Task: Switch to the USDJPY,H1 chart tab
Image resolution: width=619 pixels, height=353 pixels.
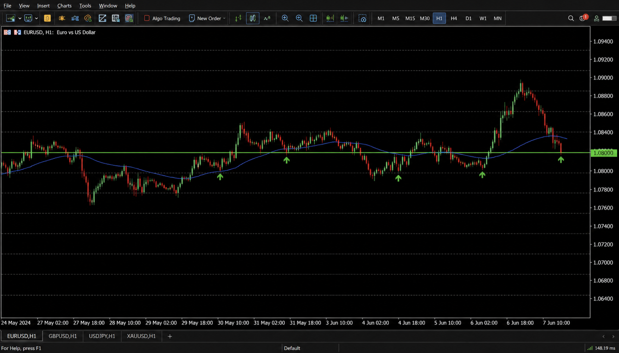Action: (102, 336)
